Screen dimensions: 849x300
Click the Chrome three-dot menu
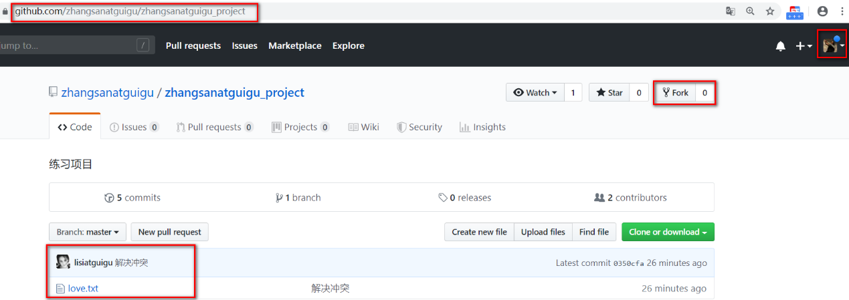tap(842, 11)
